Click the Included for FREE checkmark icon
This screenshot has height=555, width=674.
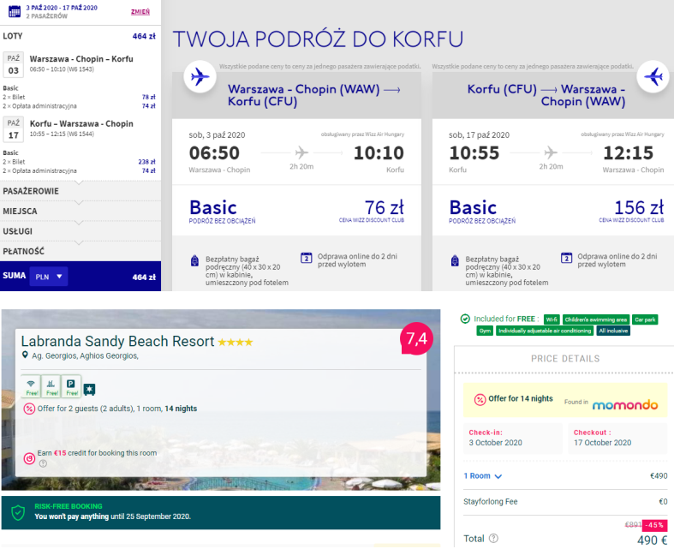[465, 319]
